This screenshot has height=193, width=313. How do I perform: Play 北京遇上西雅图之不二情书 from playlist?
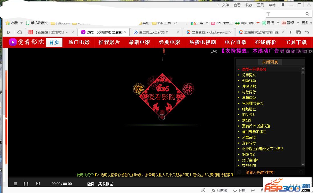pos(263,149)
